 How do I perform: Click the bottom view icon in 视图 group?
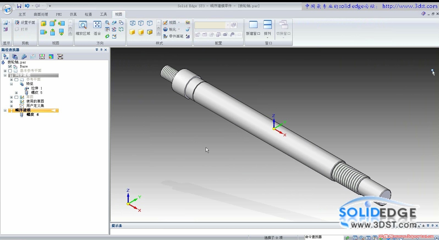pos(61,33)
